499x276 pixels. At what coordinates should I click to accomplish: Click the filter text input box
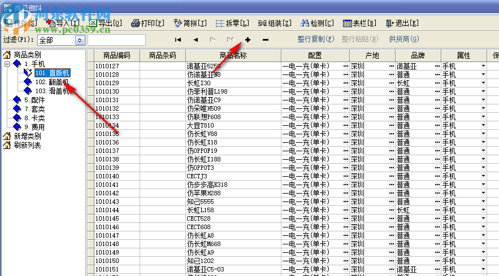click(117, 41)
